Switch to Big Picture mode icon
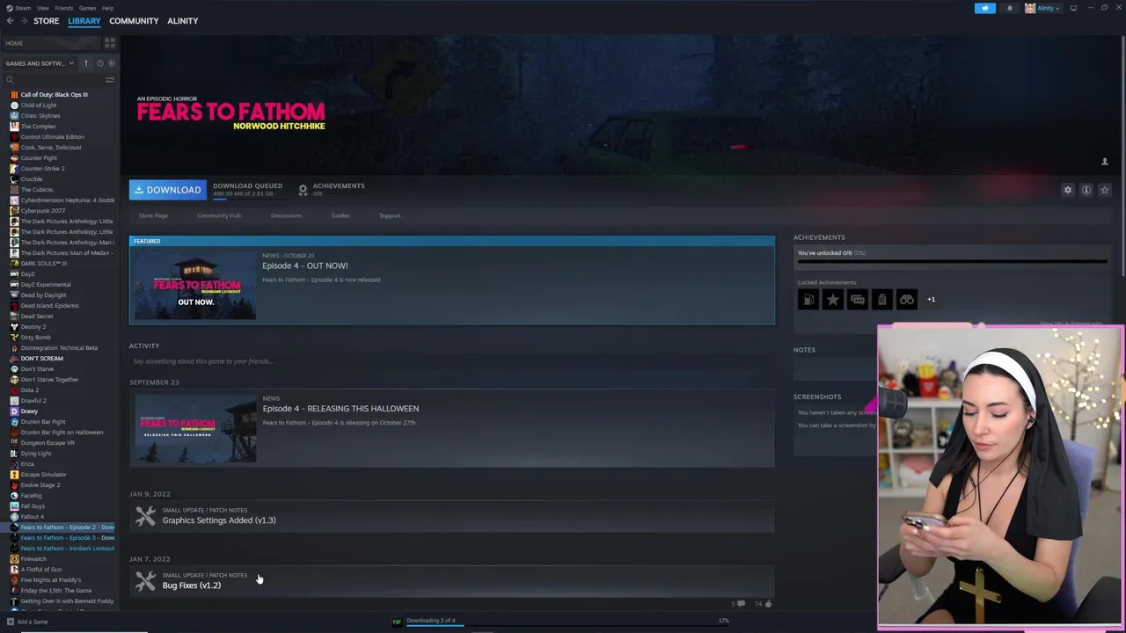This screenshot has height=633, width=1126. (x=1073, y=8)
